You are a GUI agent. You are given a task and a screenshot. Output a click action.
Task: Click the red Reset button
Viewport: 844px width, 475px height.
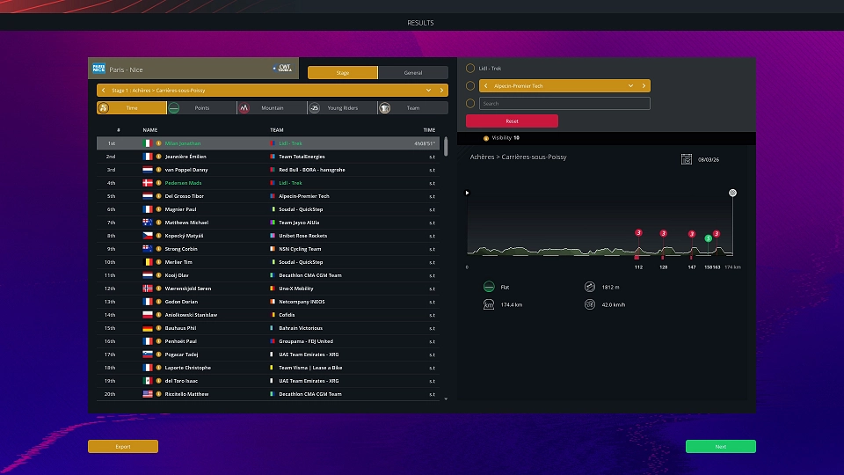coord(512,121)
